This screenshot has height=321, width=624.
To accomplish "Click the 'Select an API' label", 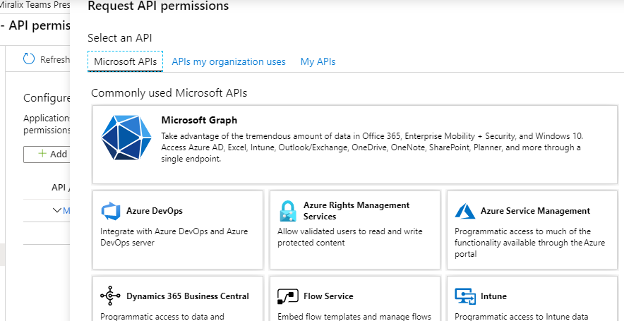I will pos(120,38).
